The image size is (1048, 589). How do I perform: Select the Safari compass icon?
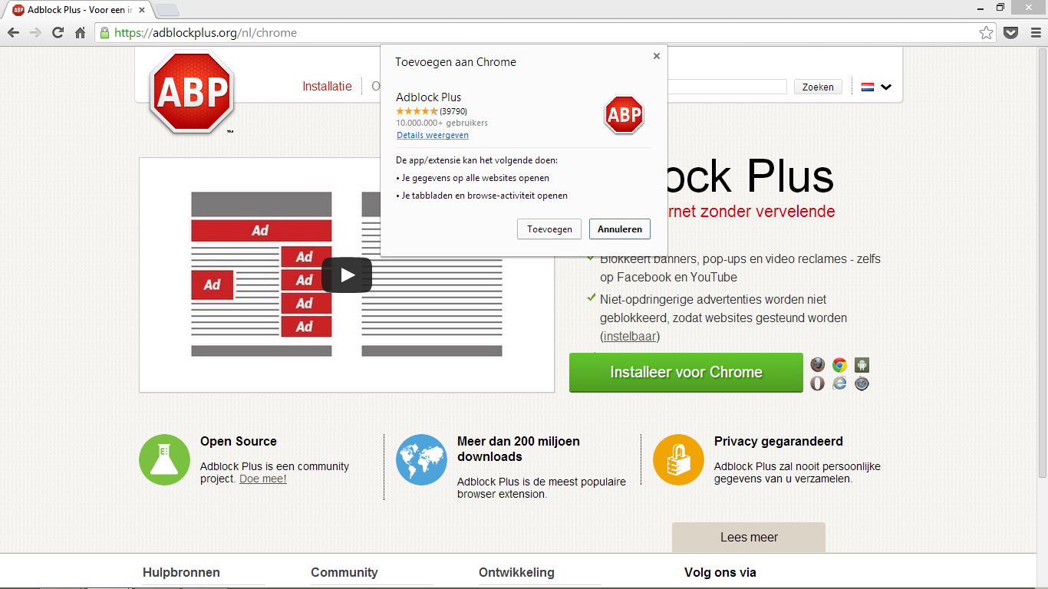pos(862,383)
